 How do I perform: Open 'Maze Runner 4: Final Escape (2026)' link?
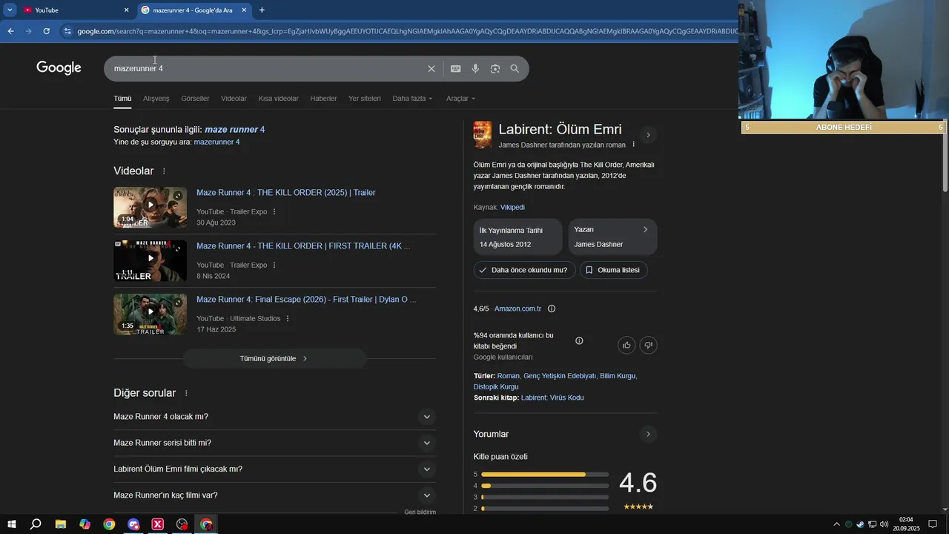306,300
